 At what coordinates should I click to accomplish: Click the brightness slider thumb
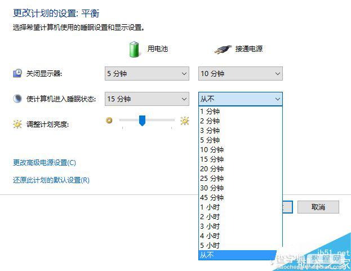(142, 121)
